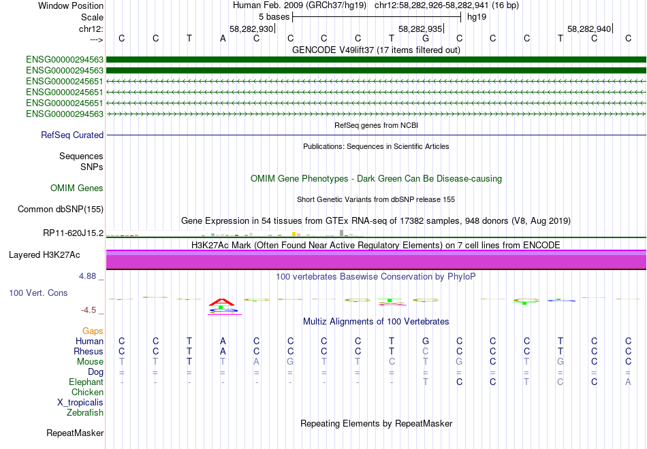Open Repeating Elements by RepeatMasker title
The height and width of the screenshot is (449, 647).
[x=376, y=423]
